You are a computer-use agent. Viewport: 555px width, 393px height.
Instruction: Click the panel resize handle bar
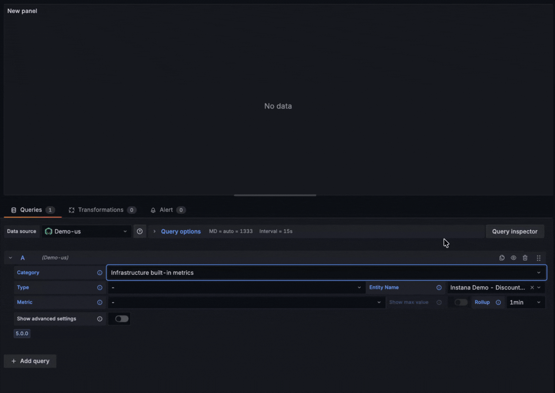tap(275, 195)
